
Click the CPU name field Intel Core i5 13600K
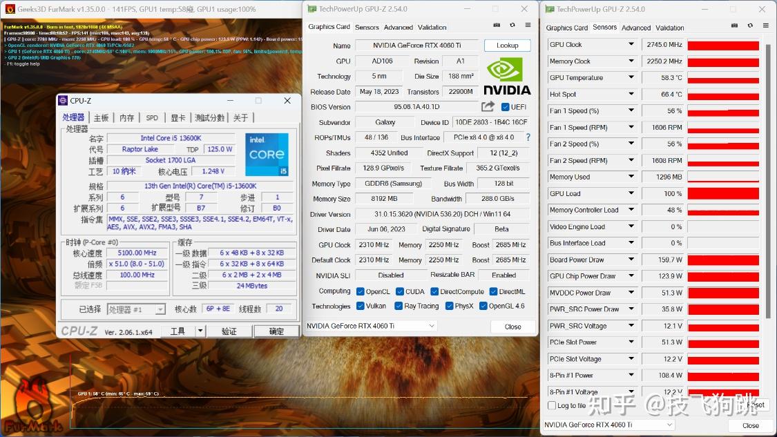tap(171, 138)
